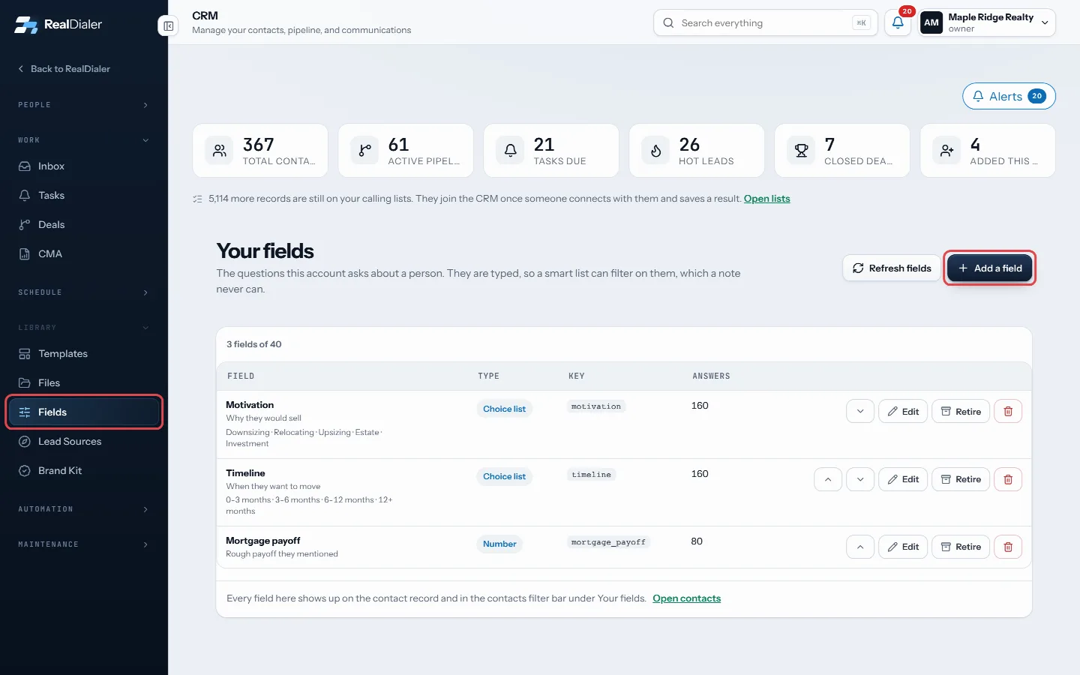This screenshot has width=1080, height=675.
Task: Open Templates in the sidebar
Action: coord(83,354)
